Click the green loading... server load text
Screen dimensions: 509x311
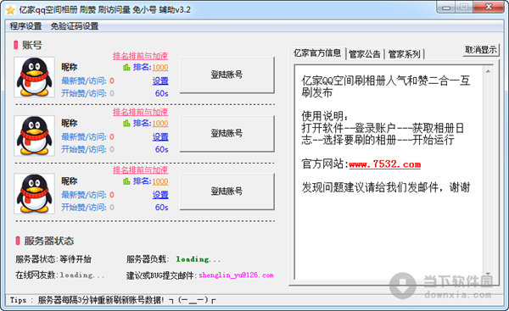pyautogui.click(x=199, y=259)
